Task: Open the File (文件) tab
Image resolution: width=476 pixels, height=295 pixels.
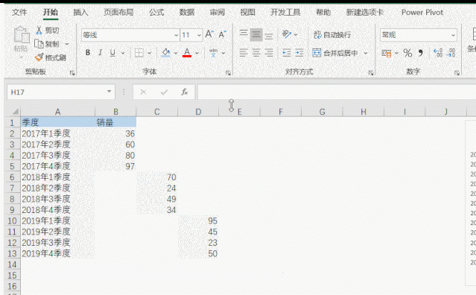Action: pyautogui.click(x=19, y=12)
